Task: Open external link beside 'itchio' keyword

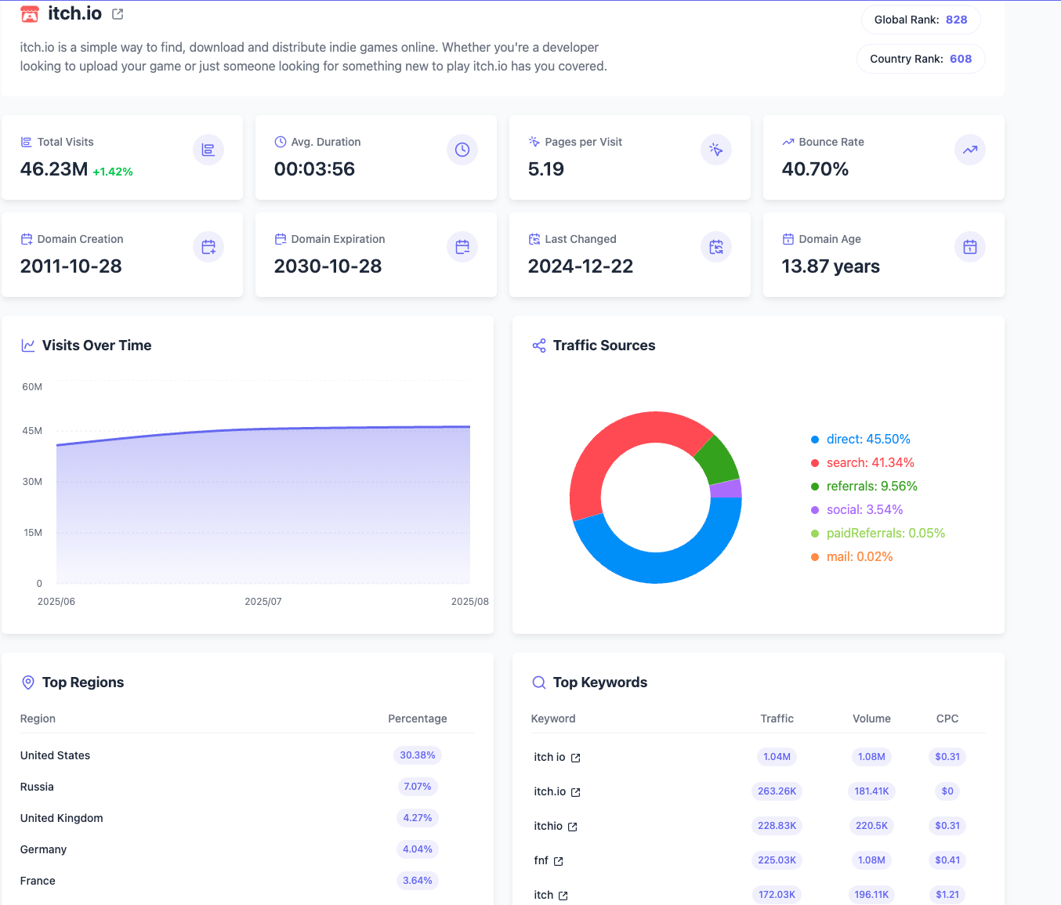Action: tap(573, 827)
